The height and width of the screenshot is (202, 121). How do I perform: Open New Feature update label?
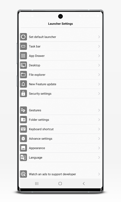pyautogui.click(x=43, y=84)
